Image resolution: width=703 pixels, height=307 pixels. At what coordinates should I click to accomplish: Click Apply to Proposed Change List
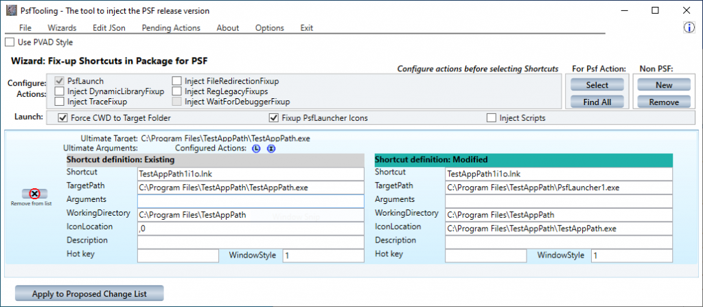tap(89, 294)
